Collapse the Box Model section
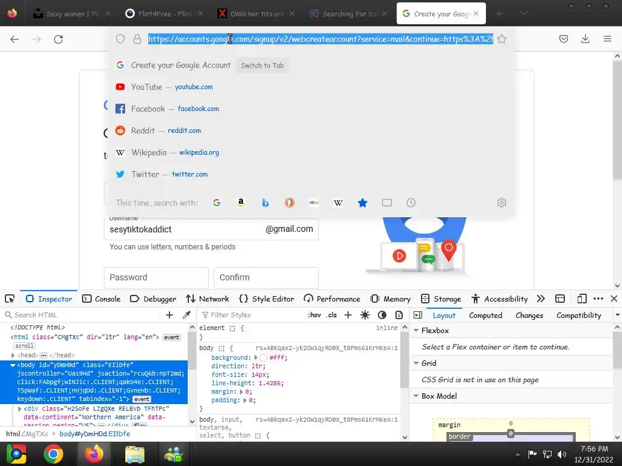The height and width of the screenshot is (466, 622). tap(416, 396)
